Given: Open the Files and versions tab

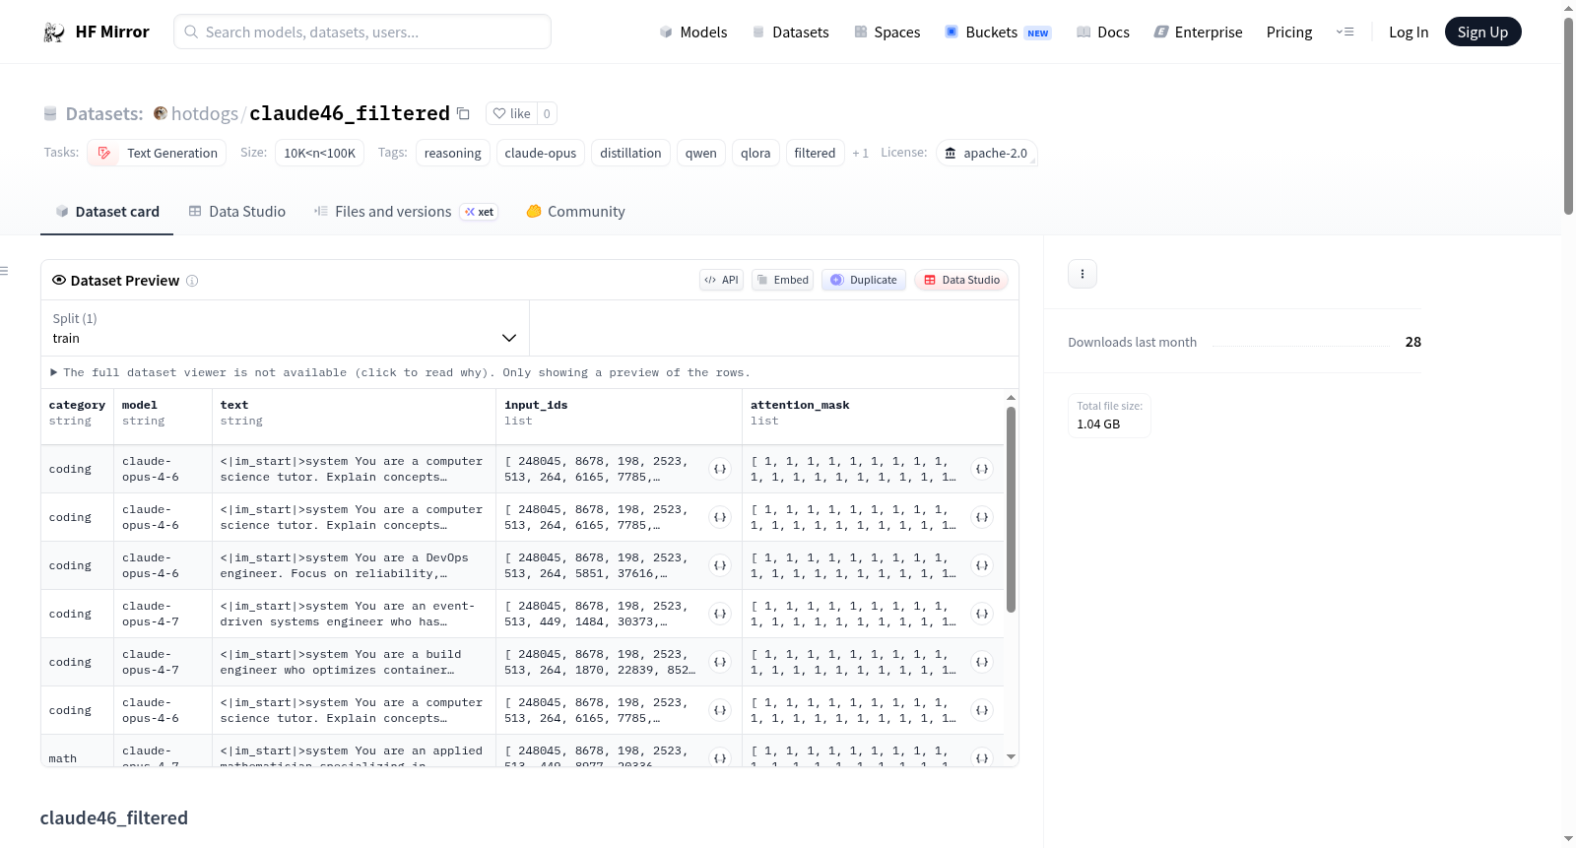Looking at the screenshot, I should 406,212.
